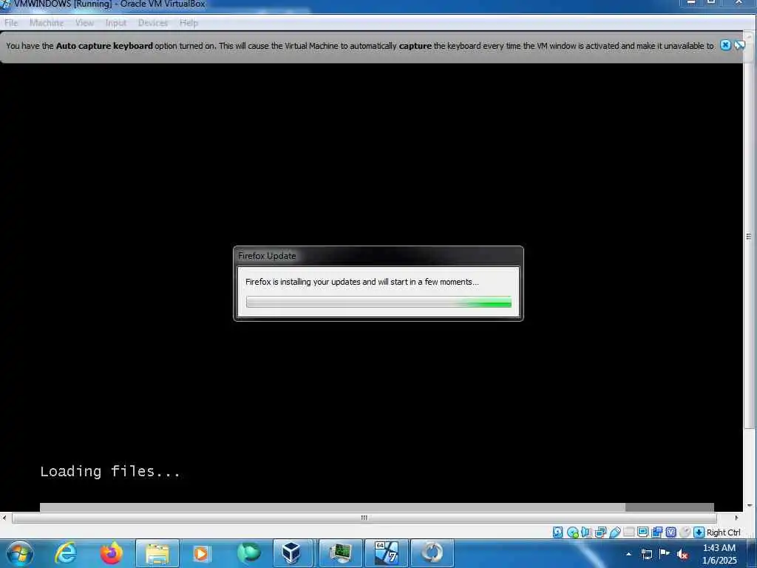The width and height of the screenshot is (757, 568).
Task: Open the Input menu
Action: [x=115, y=23]
